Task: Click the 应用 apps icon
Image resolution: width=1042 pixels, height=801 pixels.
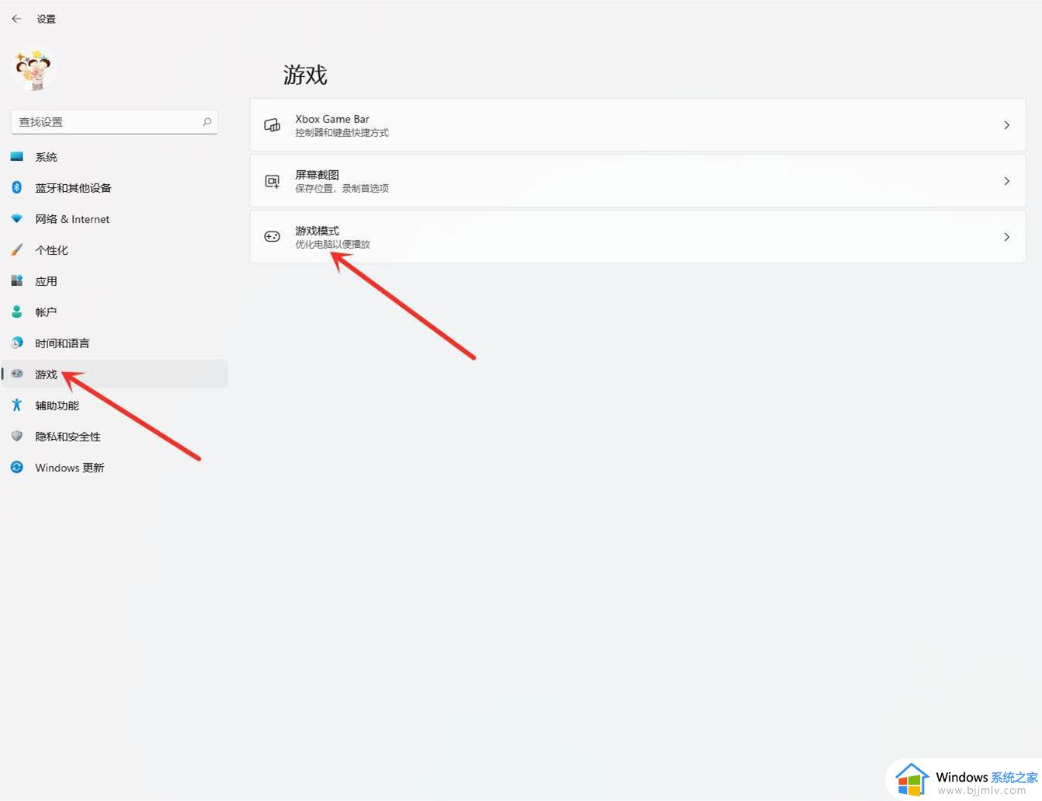Action: click(x=17, y=281)
